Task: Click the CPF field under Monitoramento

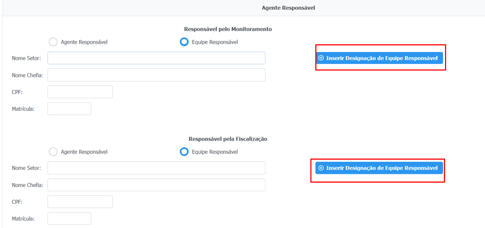Action: [80, 92]
